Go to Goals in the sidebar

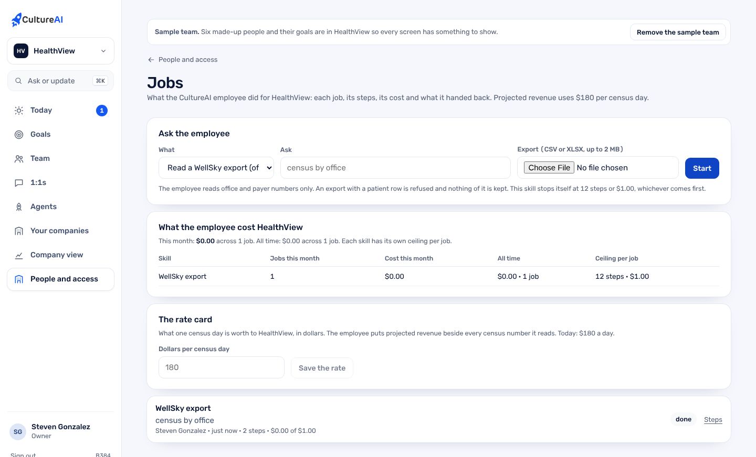click(60, 135)
